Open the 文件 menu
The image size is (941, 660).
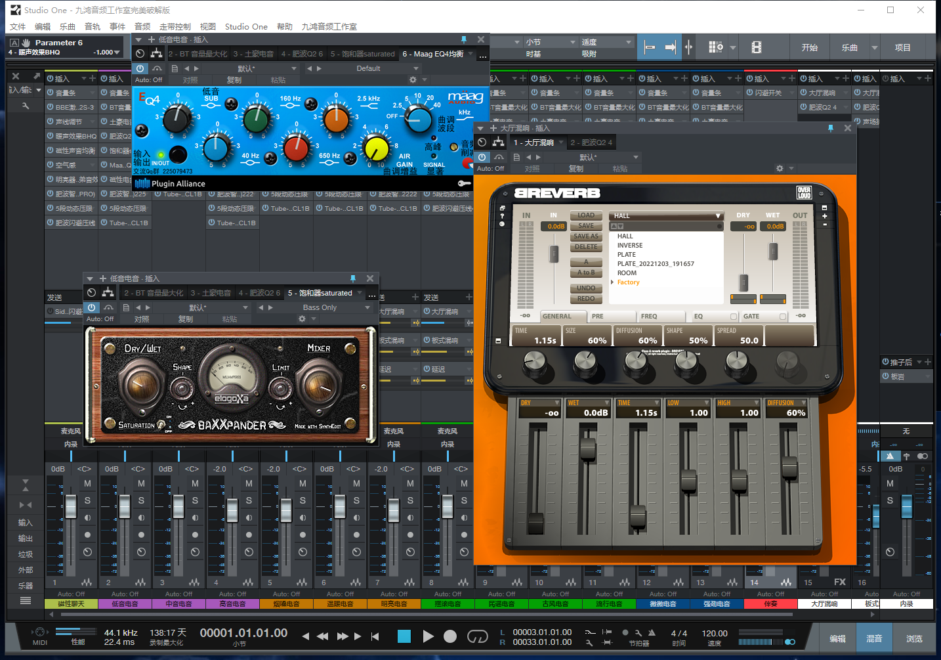pos(17,26)
